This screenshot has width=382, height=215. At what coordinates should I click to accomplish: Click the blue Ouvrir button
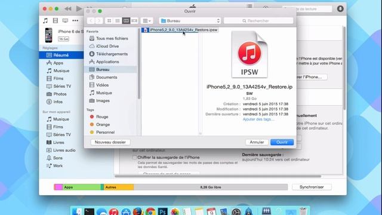click(x=282, y=142)
